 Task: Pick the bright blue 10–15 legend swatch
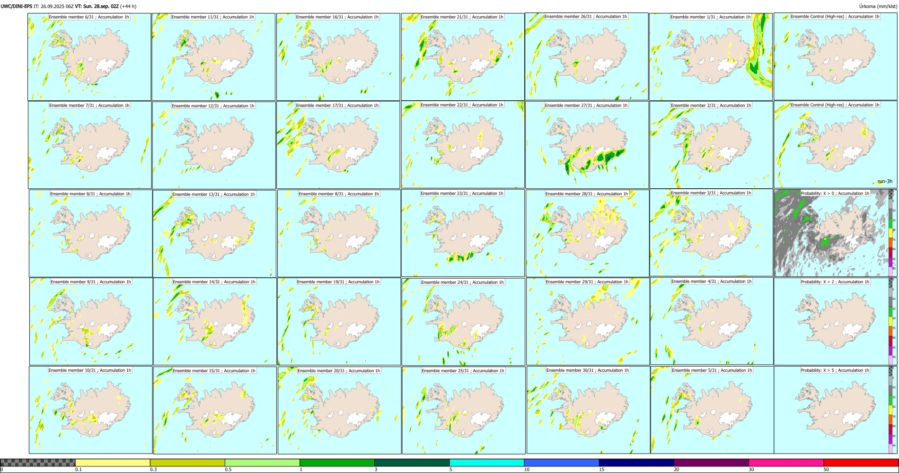click(x=562, y=463)
